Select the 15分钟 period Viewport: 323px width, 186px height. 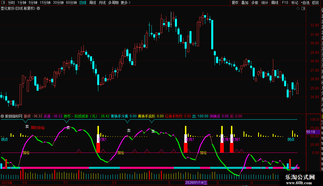45,3
